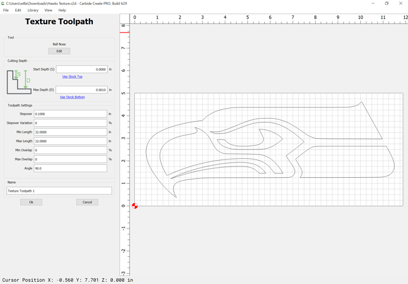Open the Help menu
408x284 pixels.
(62, 10)
